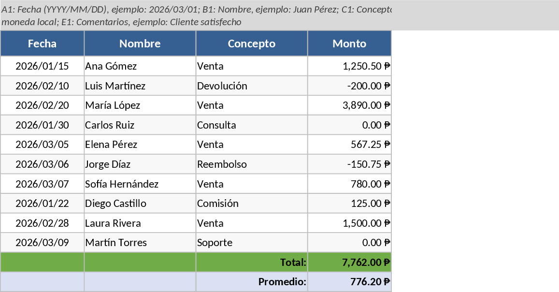Select the Consulta concept cell

pos(251,125)
